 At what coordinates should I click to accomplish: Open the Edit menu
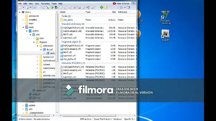(x=25, y=4)
